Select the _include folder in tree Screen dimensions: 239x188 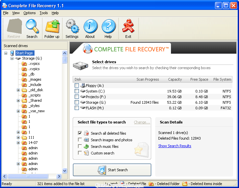point(35,85)
